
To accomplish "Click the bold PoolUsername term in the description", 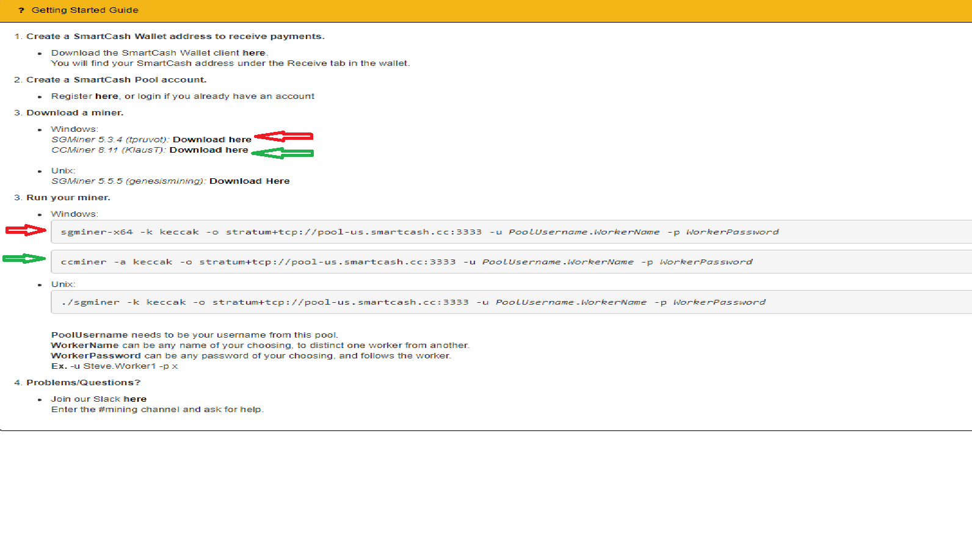I will tap(89, 335).
